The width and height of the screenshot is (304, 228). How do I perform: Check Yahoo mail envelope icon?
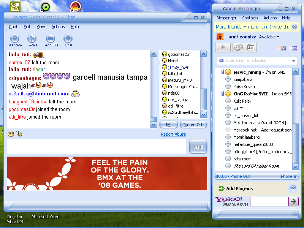[282, 48]
